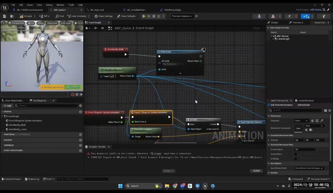Add a new event dispatcher with plus icon

[80, 151]
